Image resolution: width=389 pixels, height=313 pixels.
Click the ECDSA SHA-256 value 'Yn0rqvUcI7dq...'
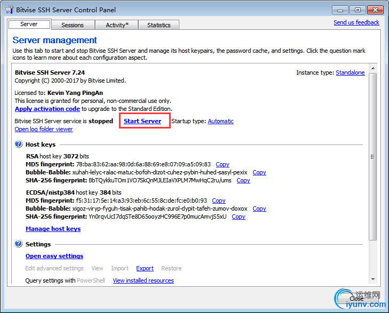(x=157, y=216)
